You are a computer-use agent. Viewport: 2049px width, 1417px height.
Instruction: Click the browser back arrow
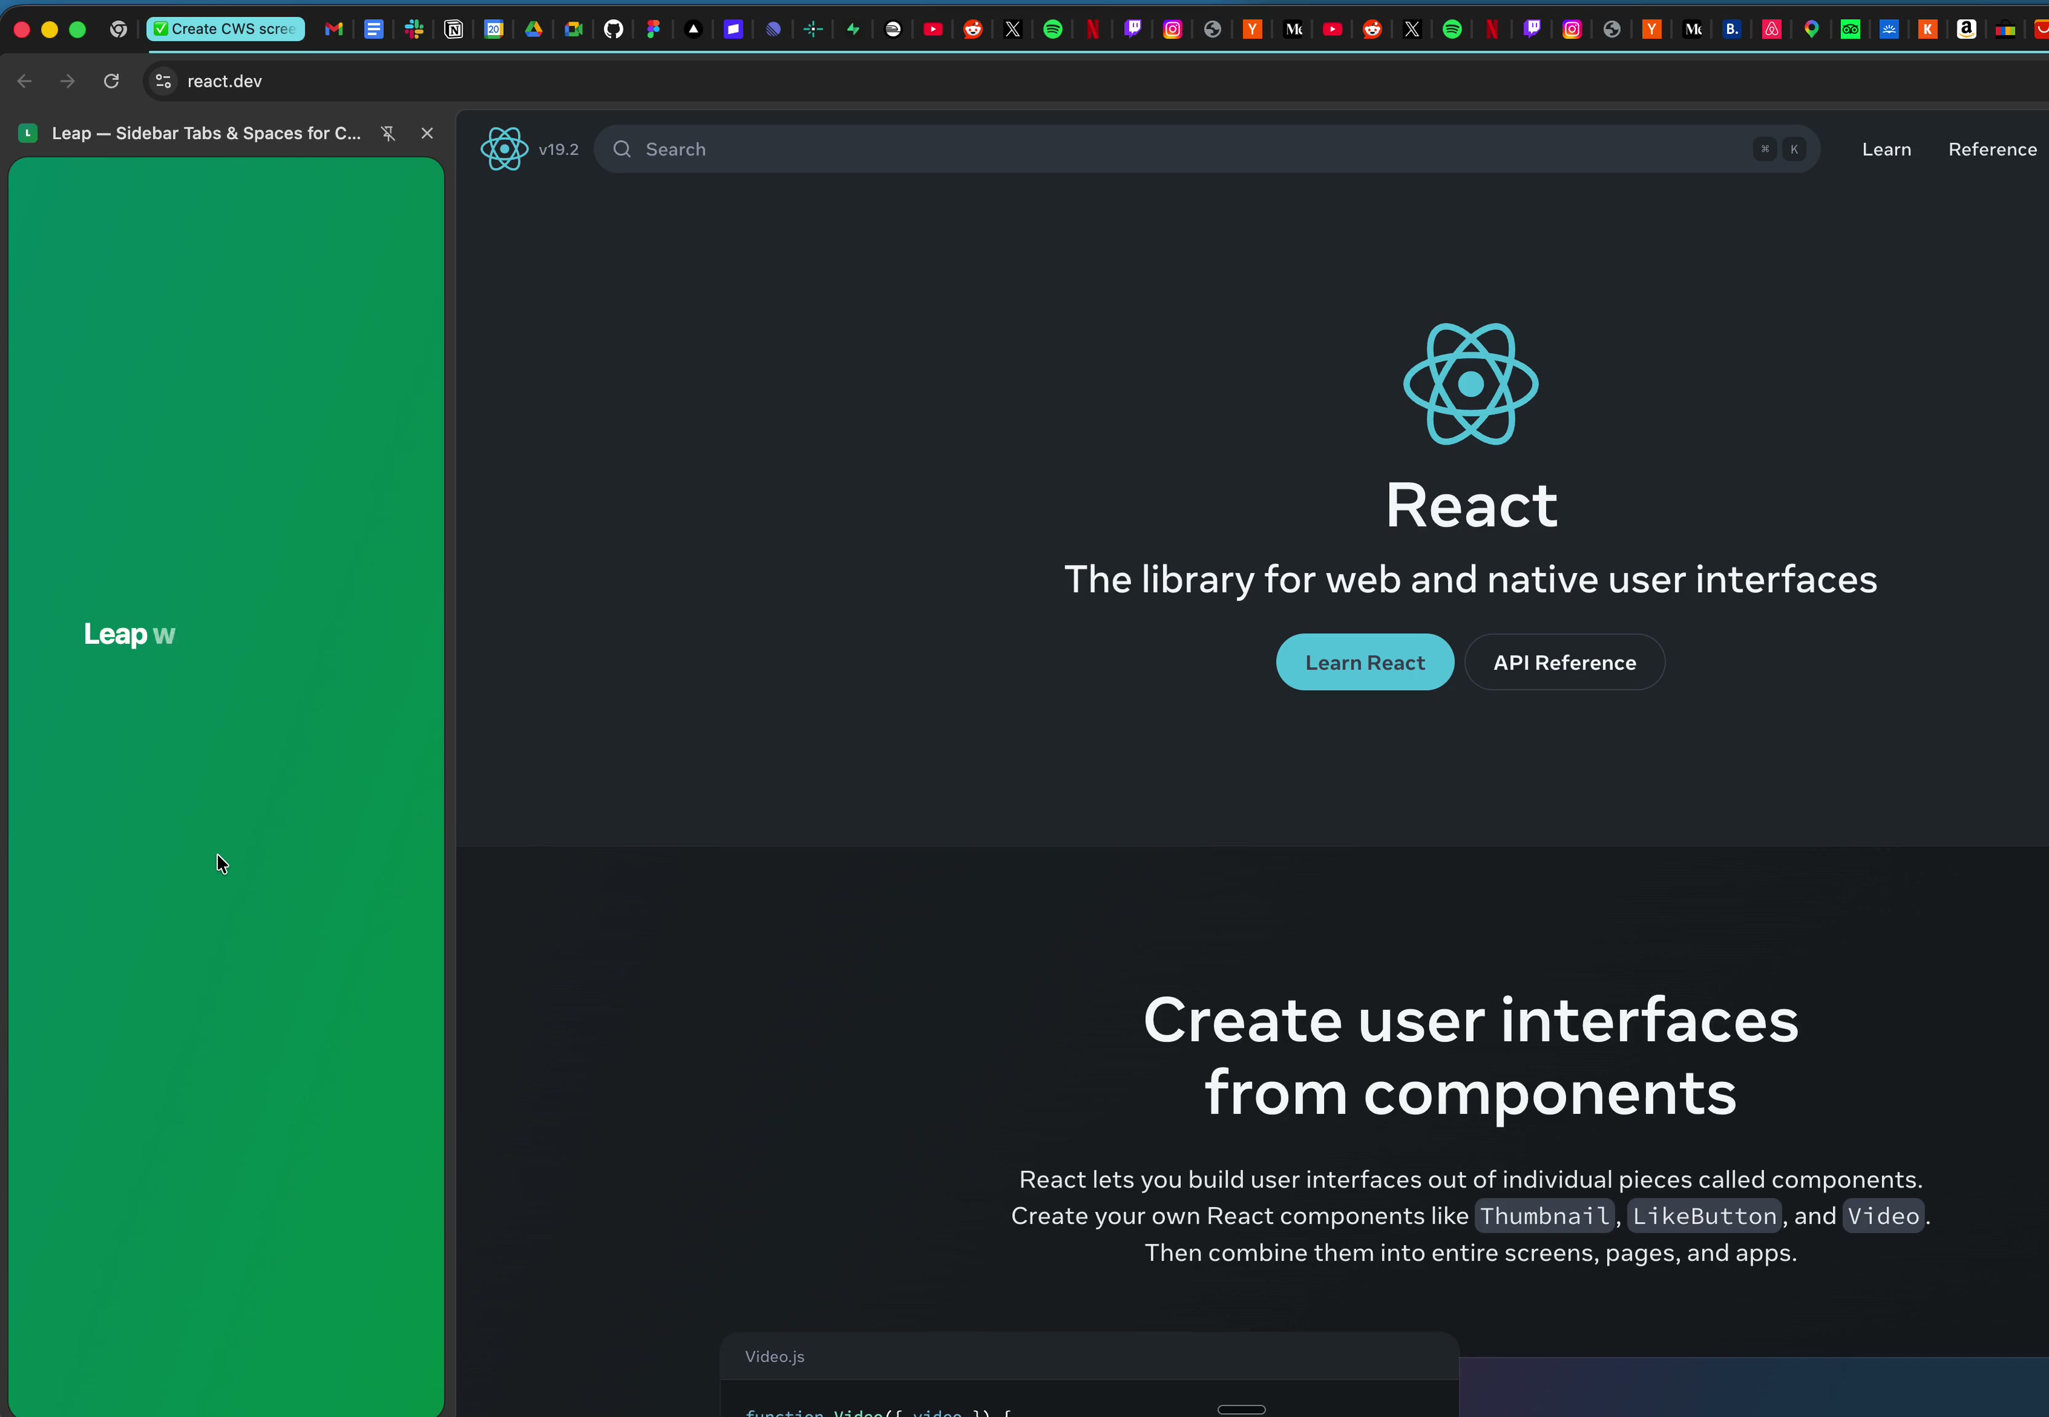[25, 81]
